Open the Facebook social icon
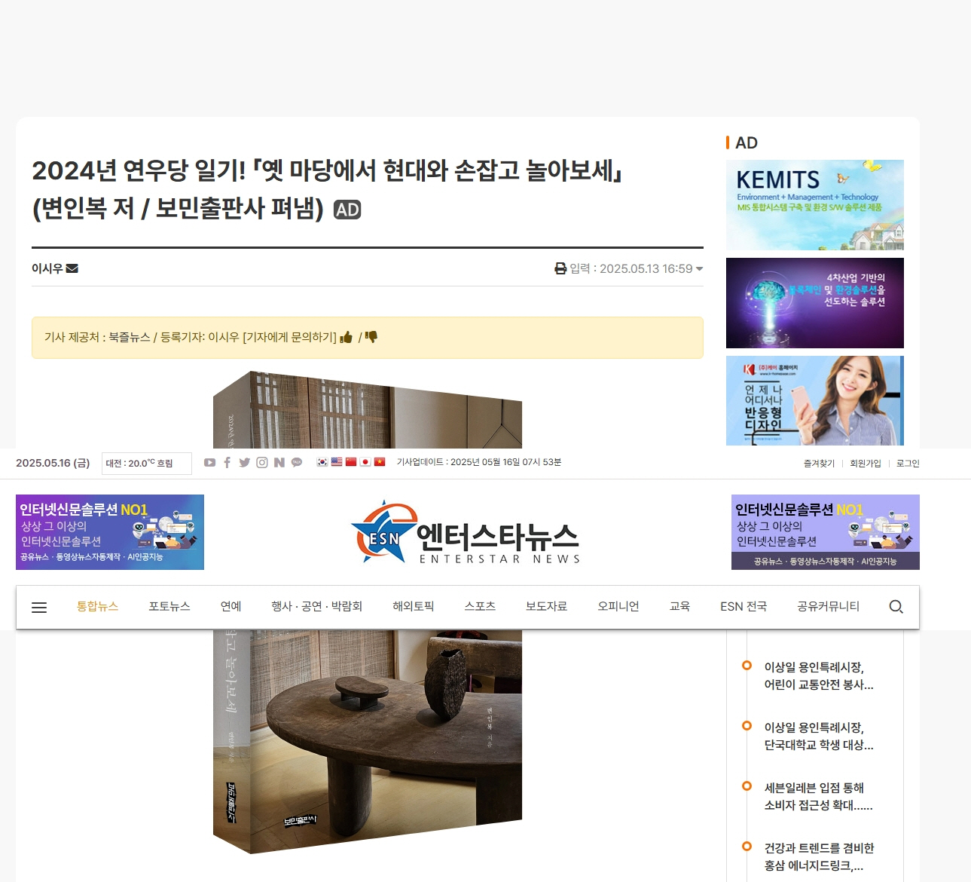The width and height of the screenshot is (971, 882). pos(227,463)
